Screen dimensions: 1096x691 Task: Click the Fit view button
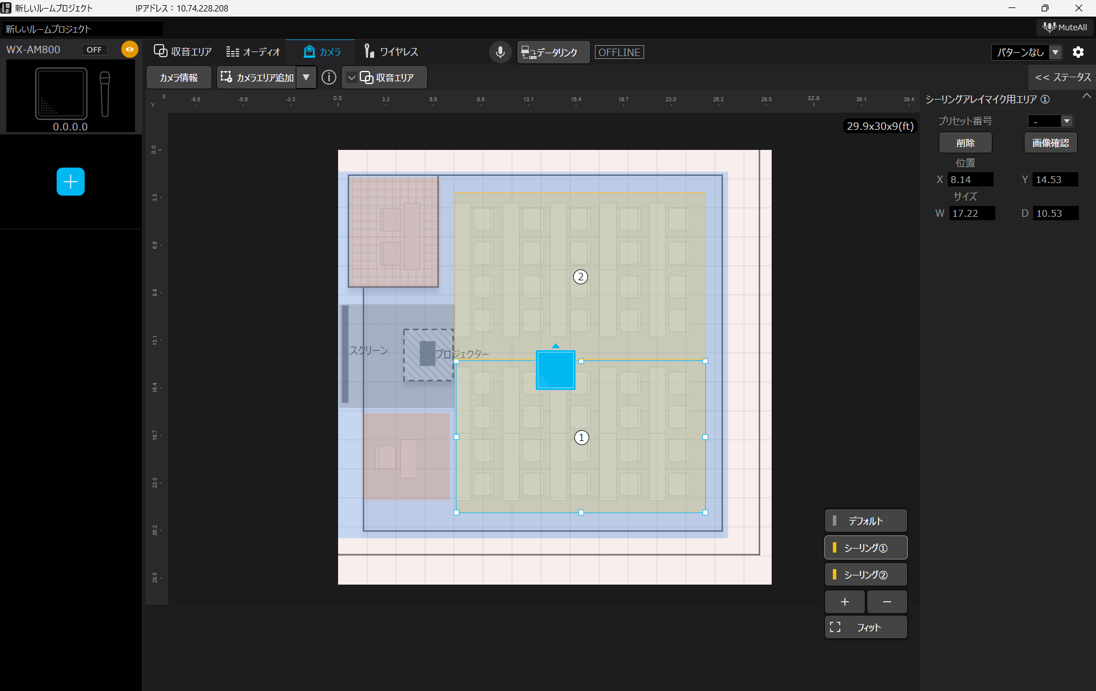(865, 628)
